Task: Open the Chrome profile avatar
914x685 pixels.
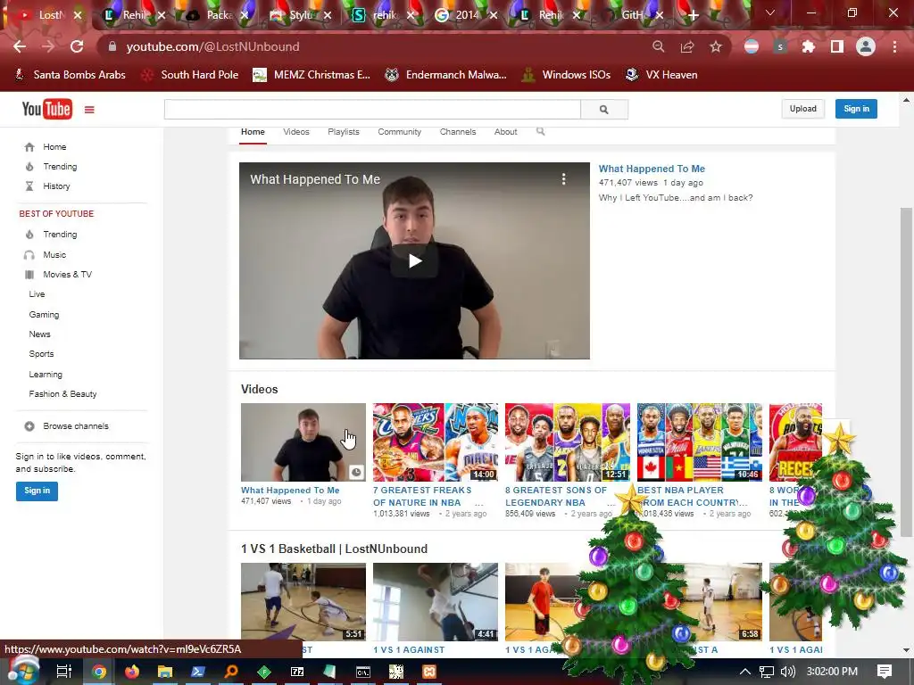Action: (866, 46)
